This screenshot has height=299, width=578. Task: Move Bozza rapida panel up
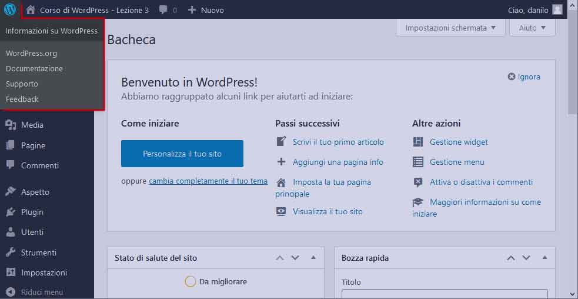tap(510, 258)
